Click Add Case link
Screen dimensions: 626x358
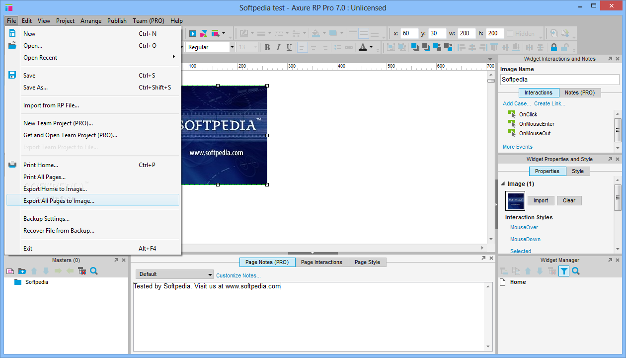[x=517, y=103]
